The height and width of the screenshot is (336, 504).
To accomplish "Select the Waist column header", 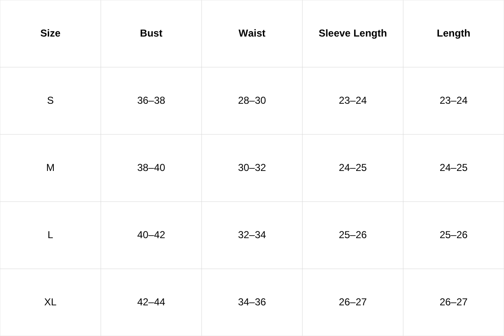I will 252,33.
